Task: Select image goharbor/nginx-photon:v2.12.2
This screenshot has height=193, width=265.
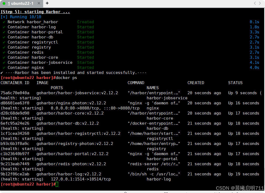Action: (x=71, y=103)
